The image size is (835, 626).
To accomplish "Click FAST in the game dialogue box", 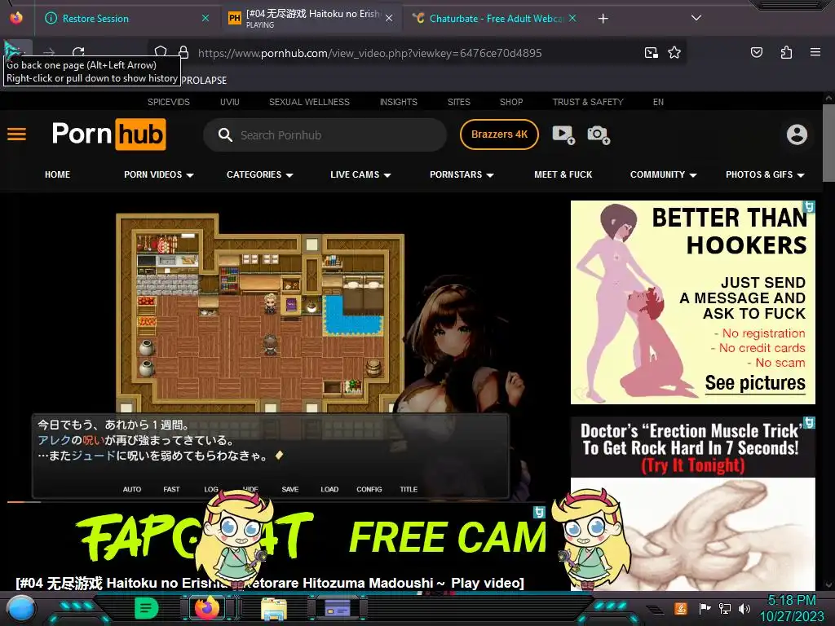I will (x=171, y=489).
